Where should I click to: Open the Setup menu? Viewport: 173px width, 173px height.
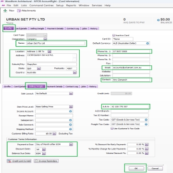(x=60, y=5)
